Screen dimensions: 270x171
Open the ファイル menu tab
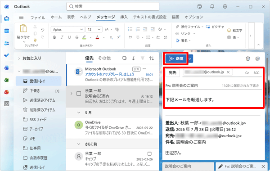(38, 17)
